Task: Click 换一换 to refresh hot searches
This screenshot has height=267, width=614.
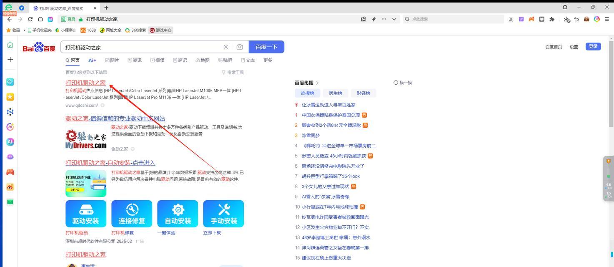Action: [x=403, y=83]
